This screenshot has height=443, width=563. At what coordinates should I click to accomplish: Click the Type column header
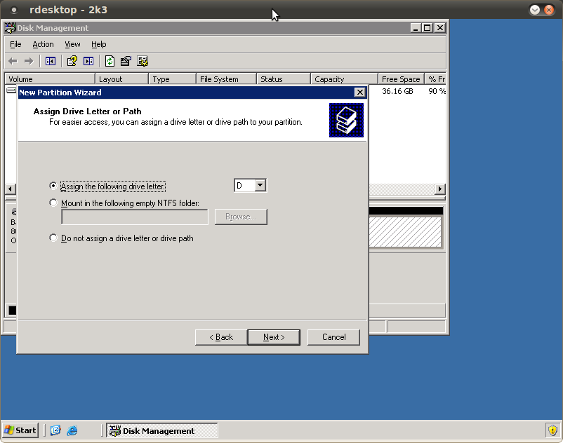(x=173, y=79)
